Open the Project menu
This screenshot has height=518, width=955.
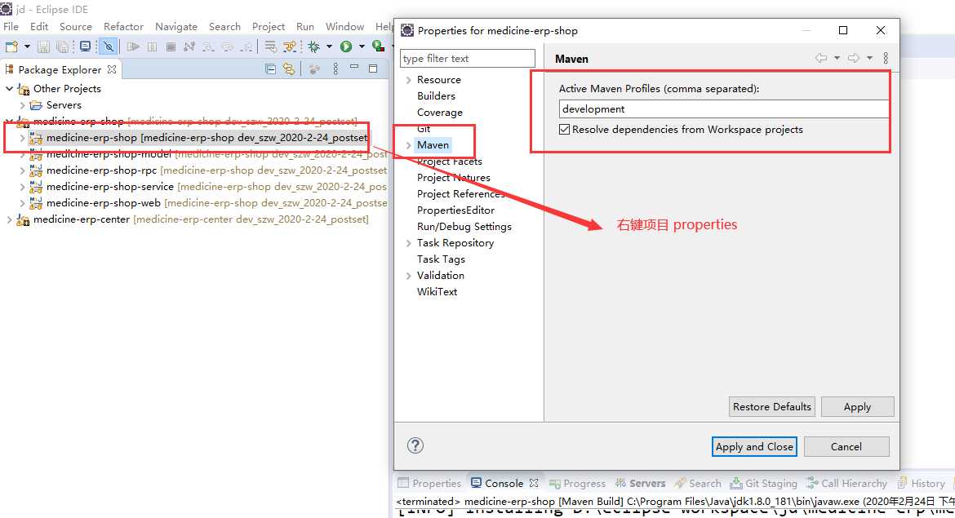click(x=269, y=26)
